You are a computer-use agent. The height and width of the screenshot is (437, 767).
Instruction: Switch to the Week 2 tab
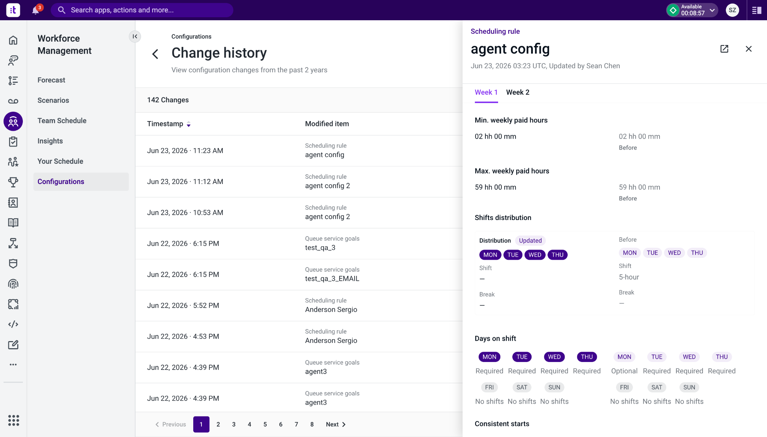pyautogui.click(x=518, y=93)
